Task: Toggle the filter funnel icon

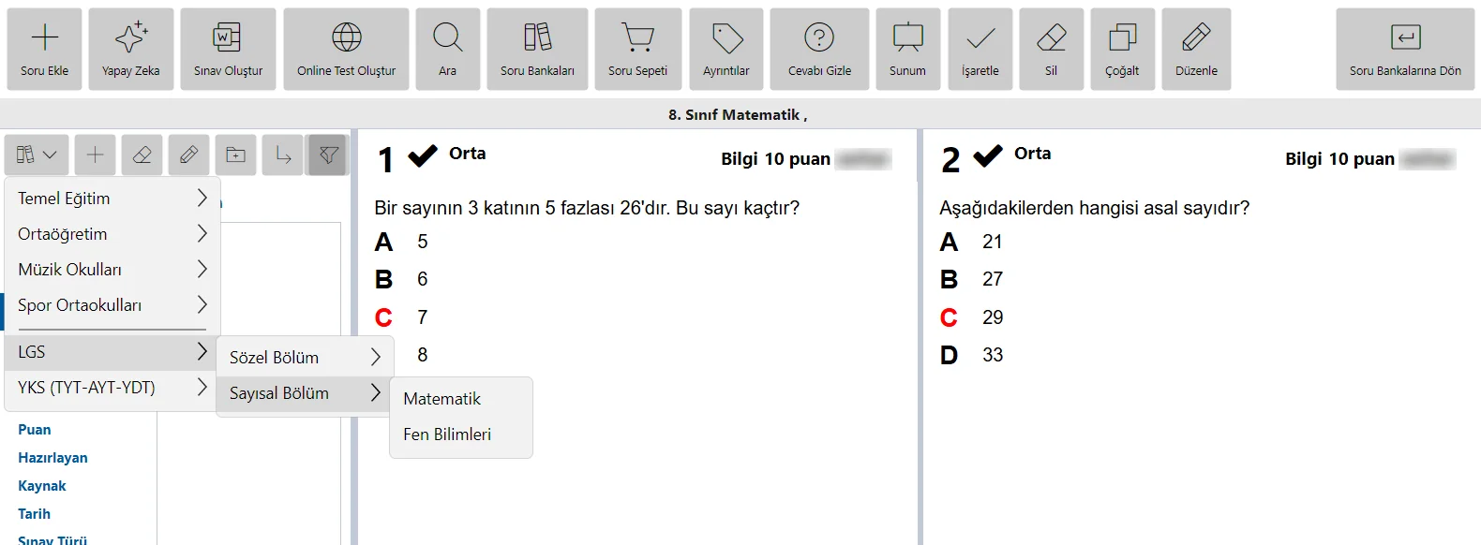Action: click(x=328, y=155)
